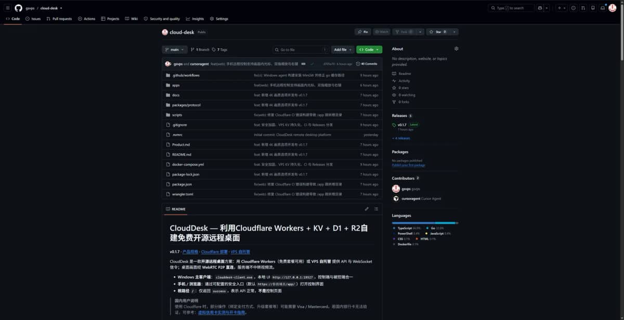Click the languages percentage bar

click(x=425, y=223)
